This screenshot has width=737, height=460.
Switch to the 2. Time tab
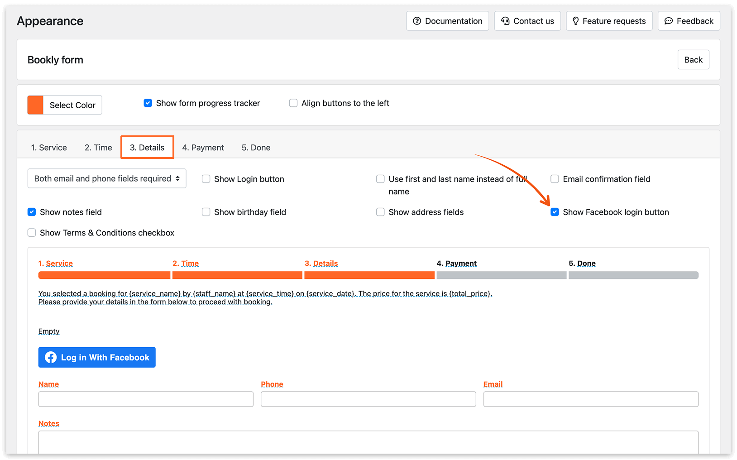[98, 148]
